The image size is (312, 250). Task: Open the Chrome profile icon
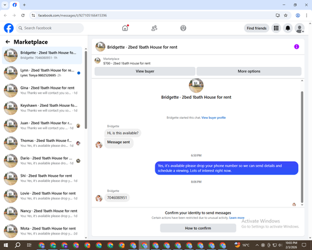point(298,16)
